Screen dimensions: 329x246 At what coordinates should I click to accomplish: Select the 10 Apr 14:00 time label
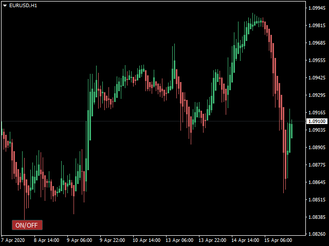click(x=145, y=240)
